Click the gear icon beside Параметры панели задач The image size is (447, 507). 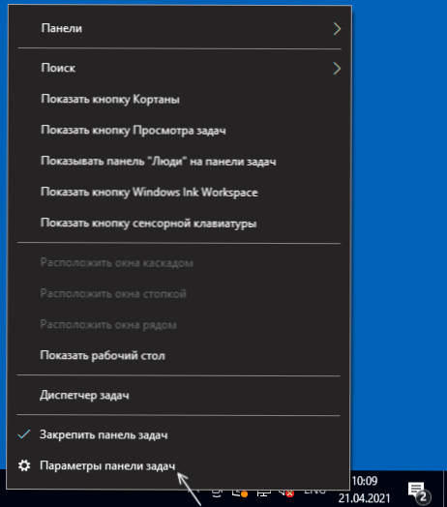pyautogui.click(x=24, y=465)
